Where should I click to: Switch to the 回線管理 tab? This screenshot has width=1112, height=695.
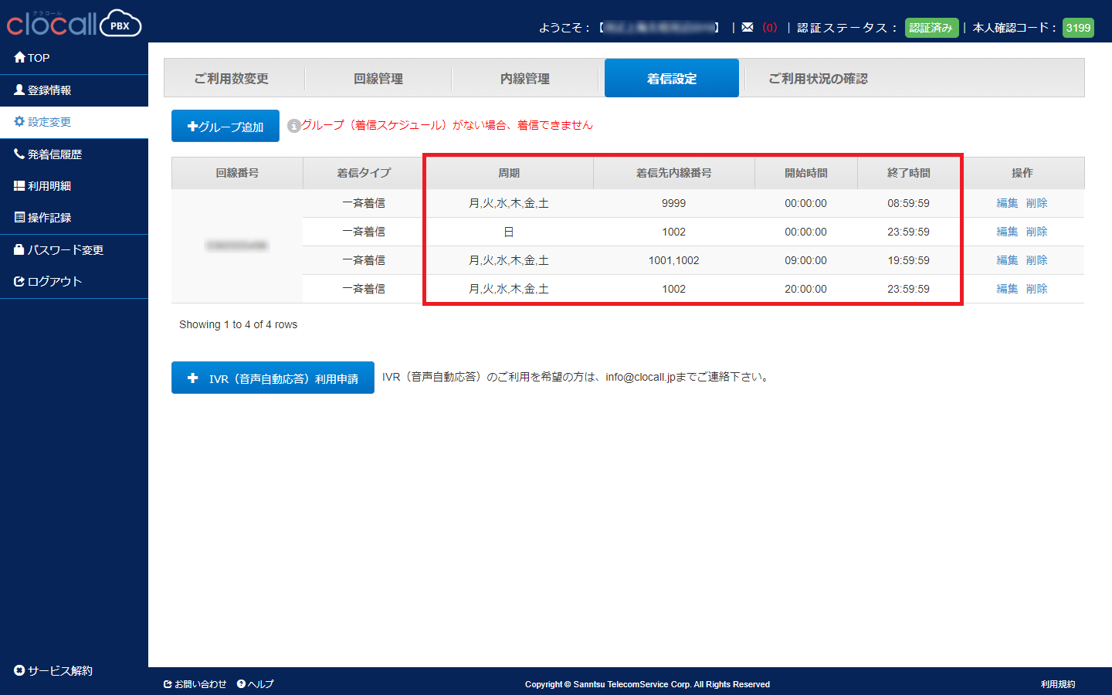[x=378, y=79]
